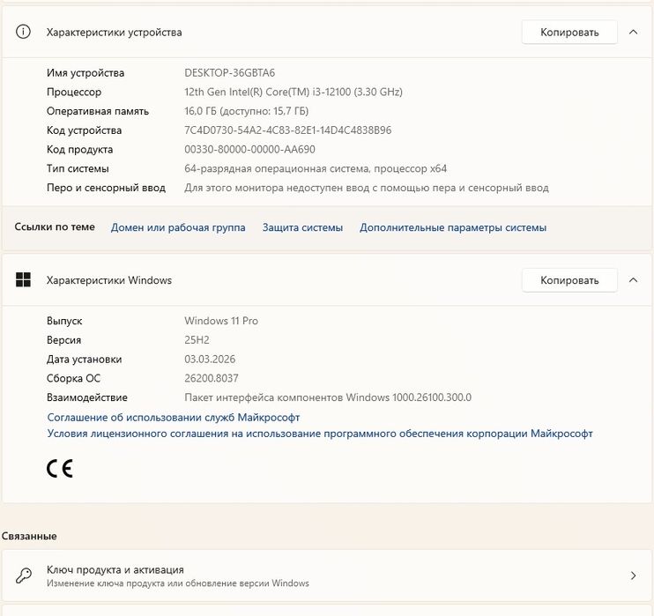The width and height of the screenshot is (654, 616).
Task: Collapse the Характеристики устройства section
Action: pos(633,33)
